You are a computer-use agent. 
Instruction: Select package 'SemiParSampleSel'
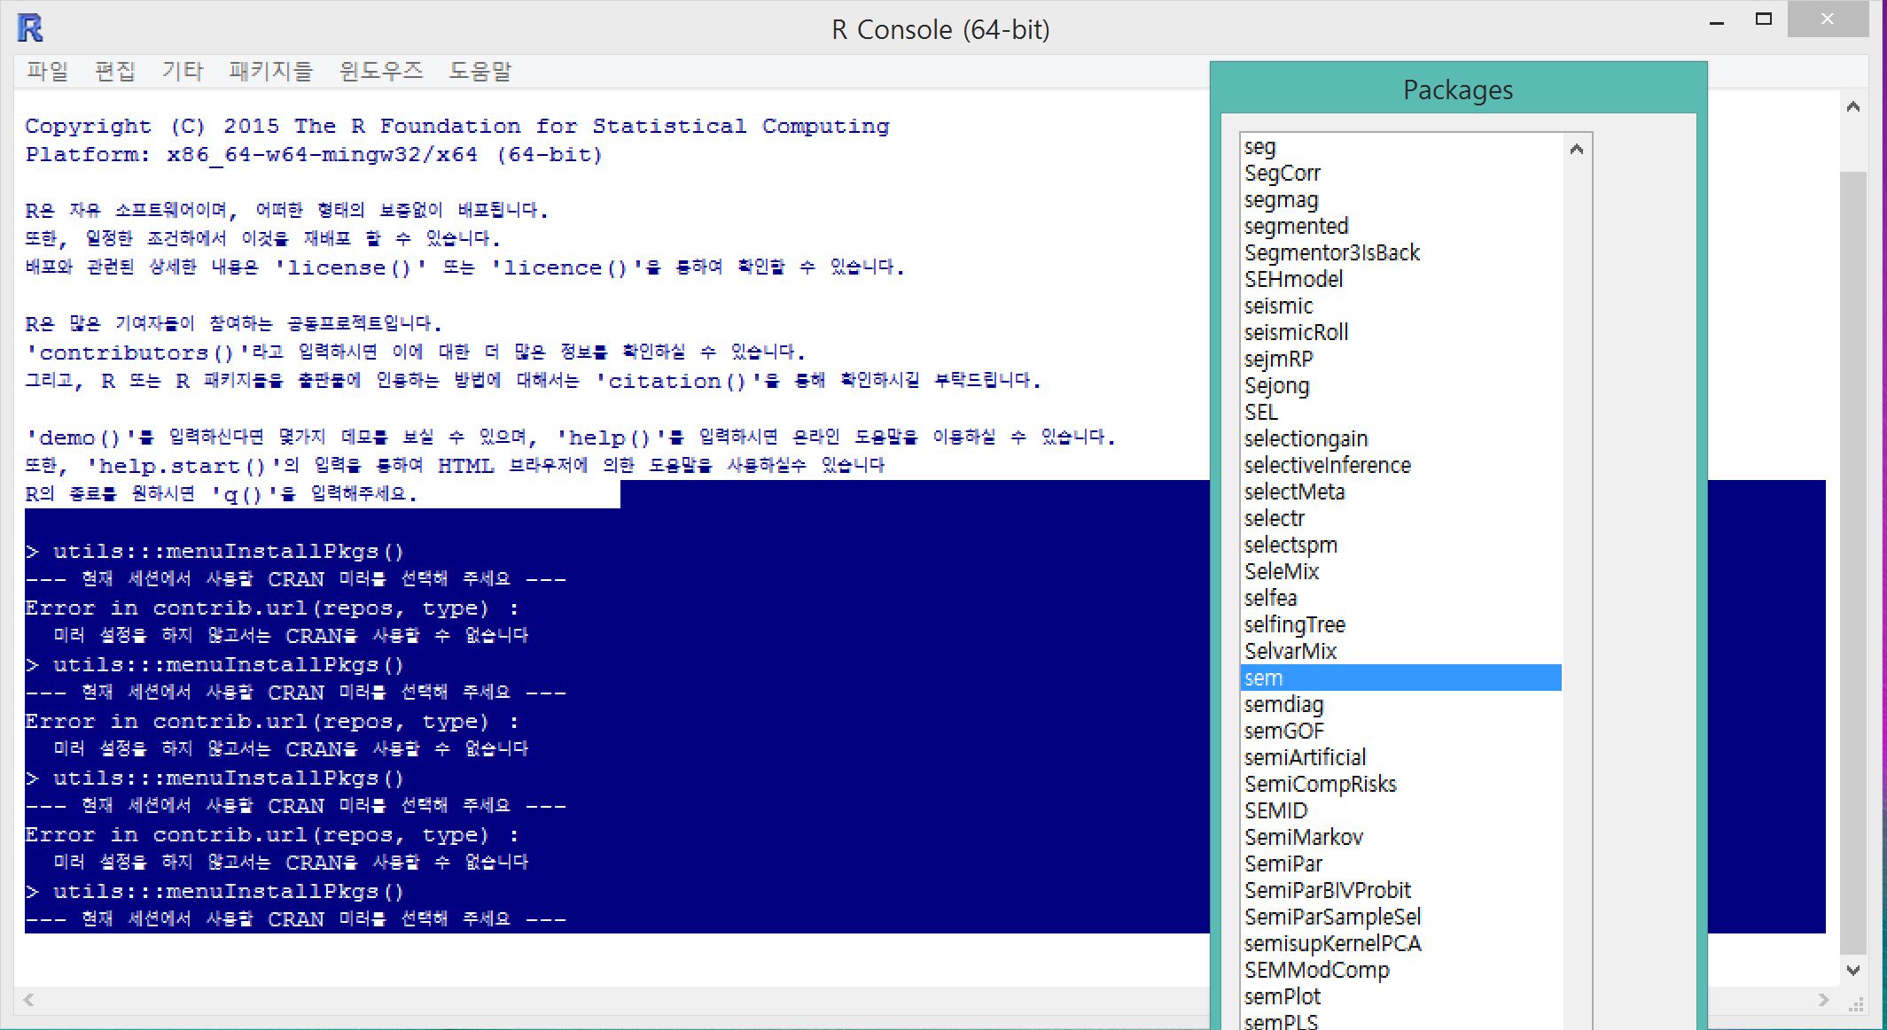[1400, 918]
